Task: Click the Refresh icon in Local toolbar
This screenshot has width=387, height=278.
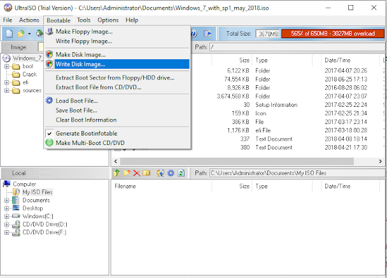Action: click(181, 173)
